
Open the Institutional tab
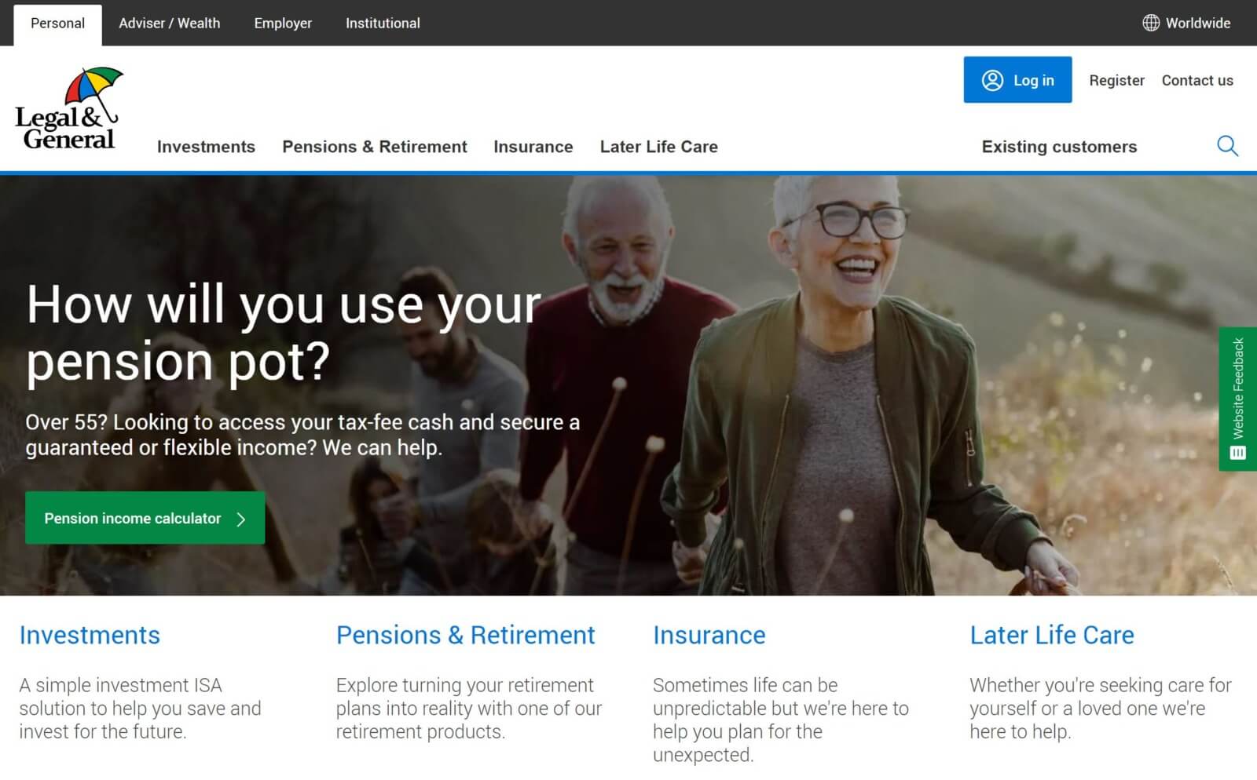pyautogui.click(x=383, y=24)
